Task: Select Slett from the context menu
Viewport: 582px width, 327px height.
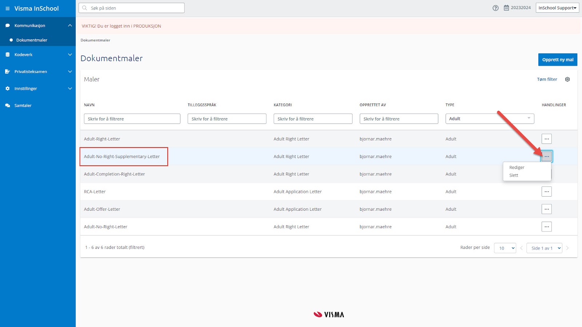Action: pos(514,175)
